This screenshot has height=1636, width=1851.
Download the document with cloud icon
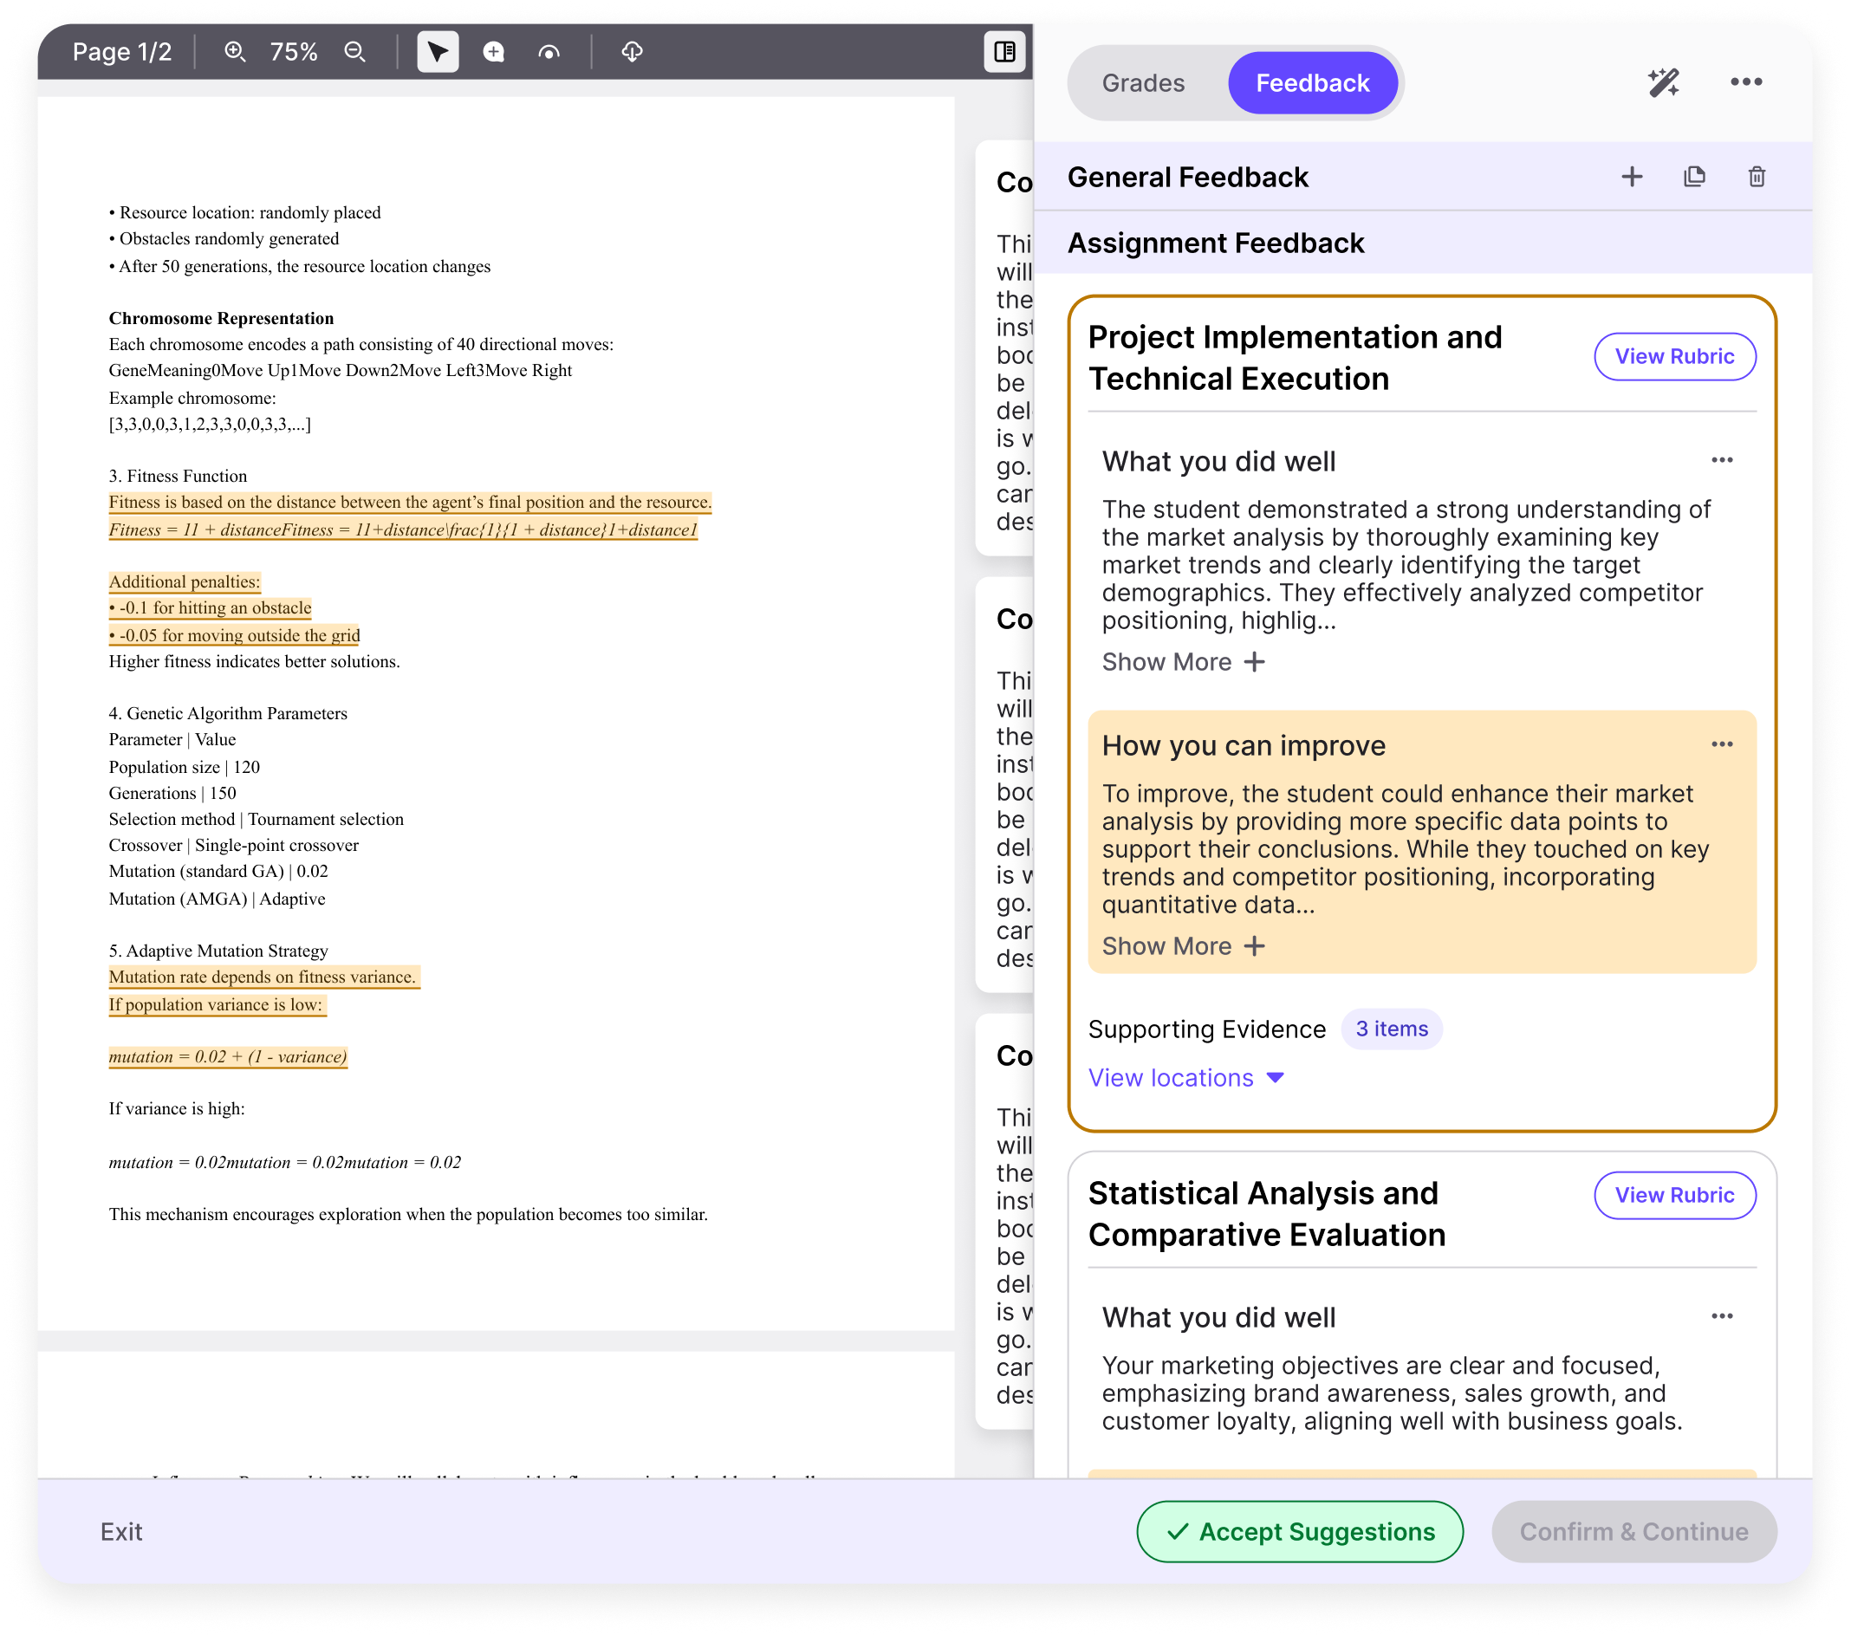coord(632,52)
